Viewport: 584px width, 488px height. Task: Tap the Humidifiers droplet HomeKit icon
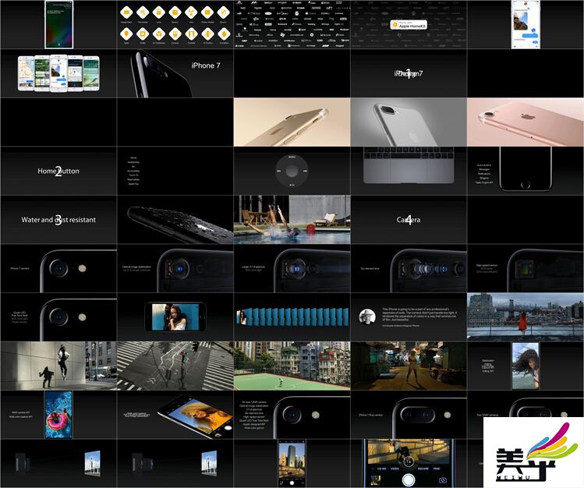224,34
